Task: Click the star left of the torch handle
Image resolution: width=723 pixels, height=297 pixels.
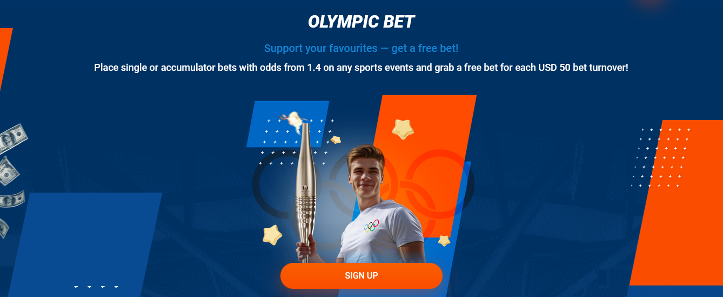Action: pyautogui.click(x=273, y=234)
